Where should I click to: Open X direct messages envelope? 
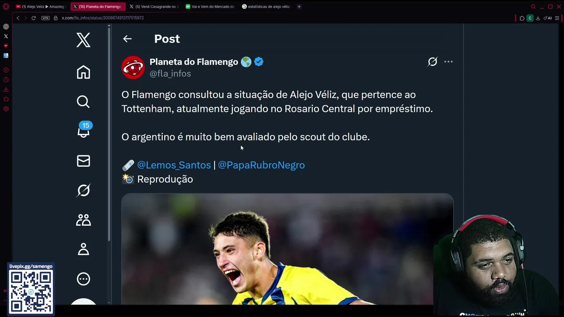(83, 161)
